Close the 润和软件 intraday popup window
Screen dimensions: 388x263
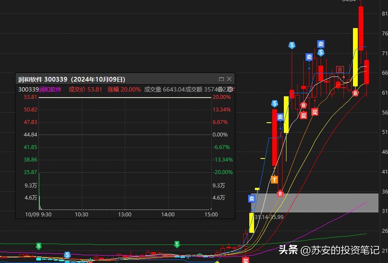(x=229, y=79)
